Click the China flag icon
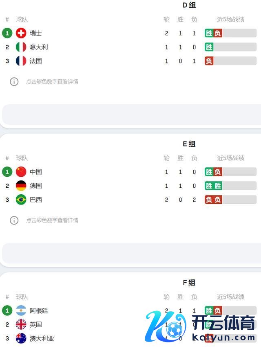 (x=21, y=172)
